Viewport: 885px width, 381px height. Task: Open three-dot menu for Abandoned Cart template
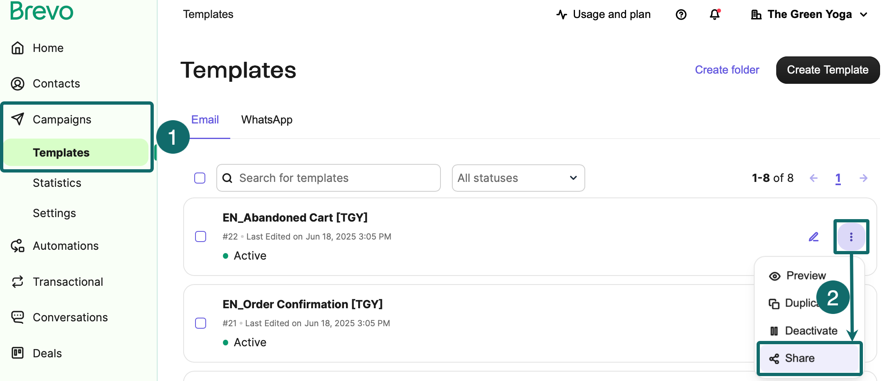(851, 237)
